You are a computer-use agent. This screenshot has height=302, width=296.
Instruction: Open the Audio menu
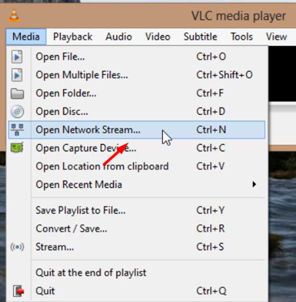pos(119,37)
